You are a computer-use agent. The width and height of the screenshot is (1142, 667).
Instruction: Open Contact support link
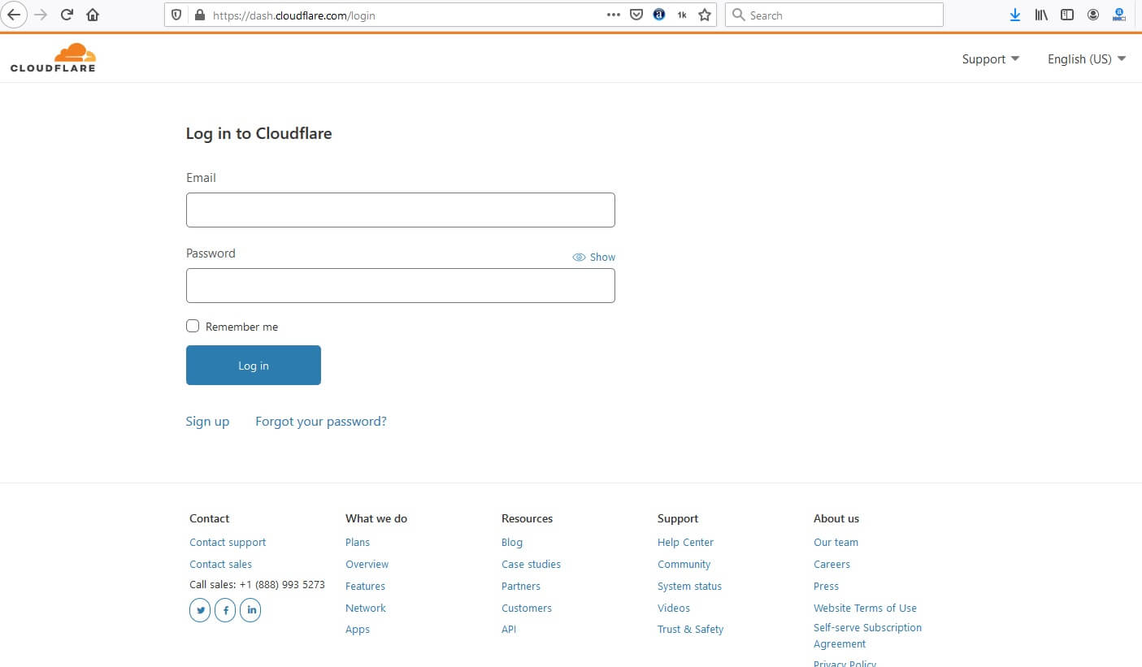pos(228,542)
